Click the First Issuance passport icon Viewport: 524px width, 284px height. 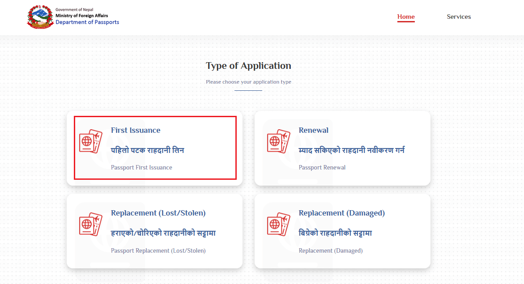91,141
